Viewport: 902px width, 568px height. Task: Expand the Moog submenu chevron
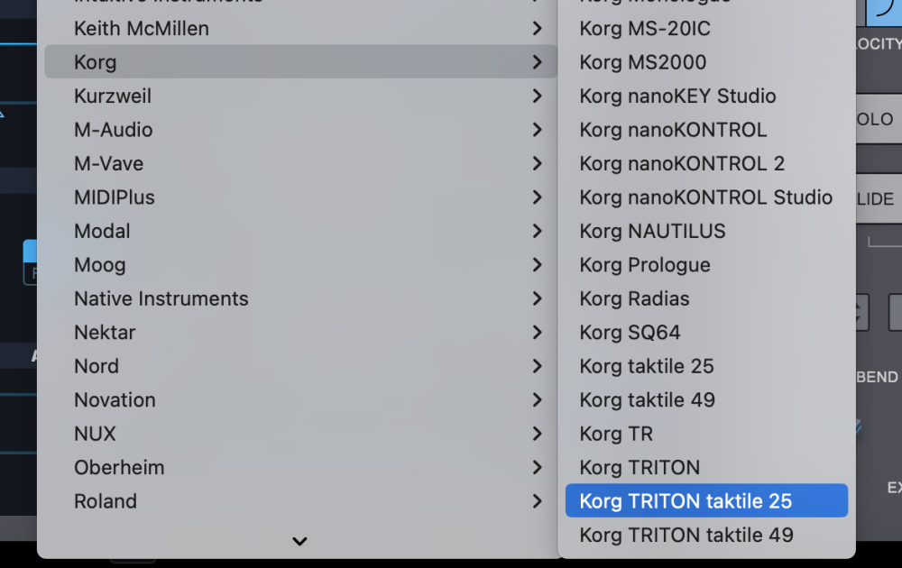point(537,265)
